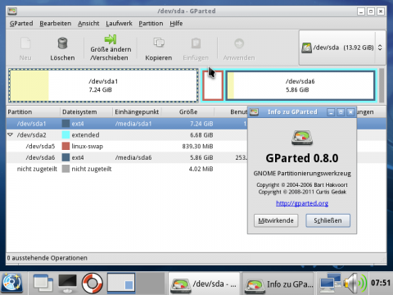
Task: Click the 6.68 GiB size value
Action: coord(201,135)
